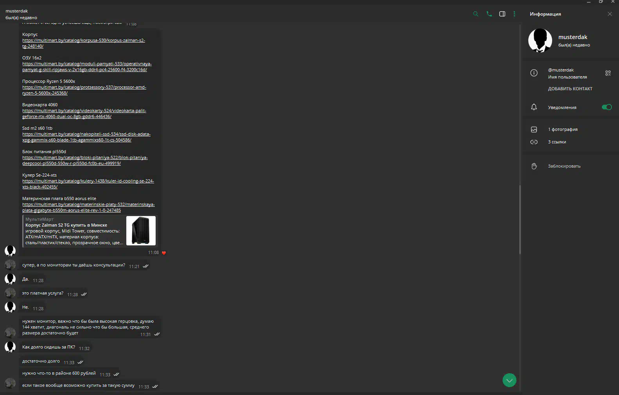The width and height of the screenshot is (619, 395).
Task: Click the bell notifications icon
Action: tap(534, 107)
